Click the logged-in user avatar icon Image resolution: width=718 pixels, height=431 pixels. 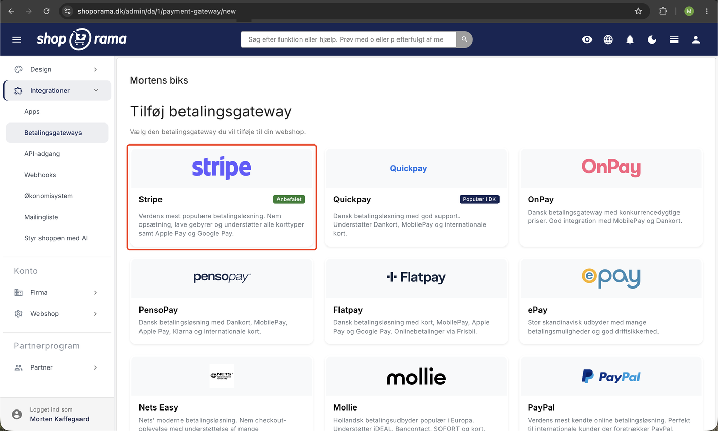(17, 415)
